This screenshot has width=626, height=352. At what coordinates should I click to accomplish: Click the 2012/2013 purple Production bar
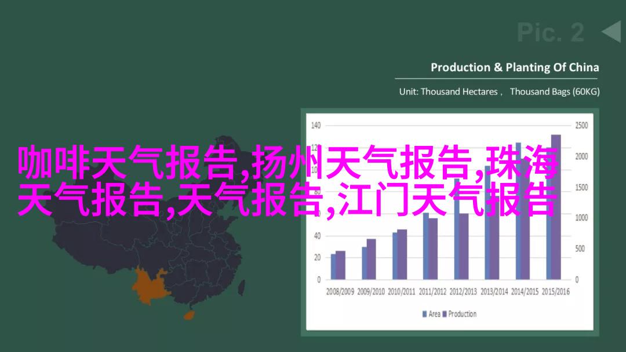pos(464,247)
